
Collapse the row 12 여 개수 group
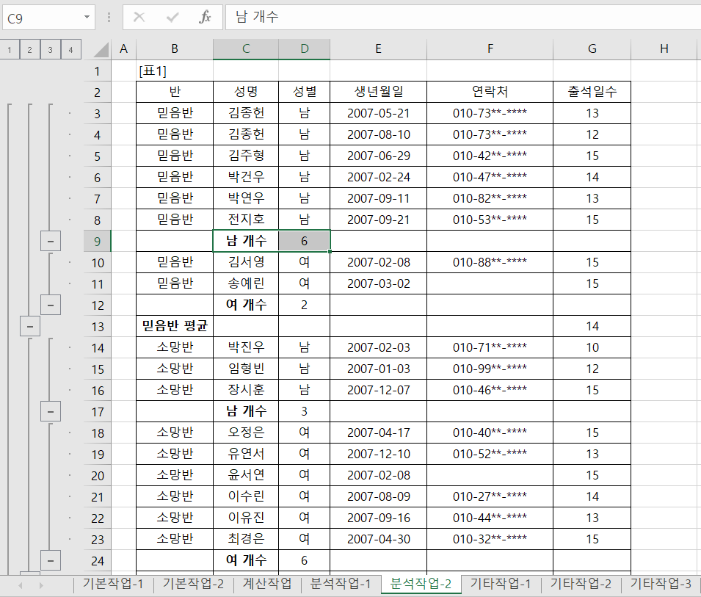pos(50,305)
